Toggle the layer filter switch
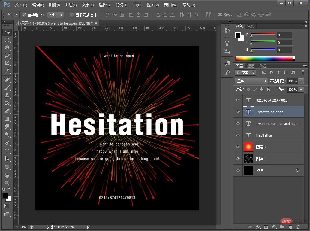The image size is (310, 231). [303, 72]
